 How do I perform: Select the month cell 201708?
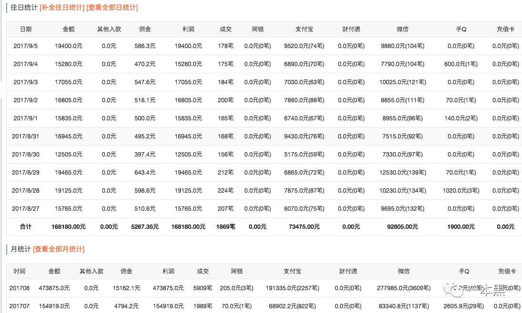[20, 288]
